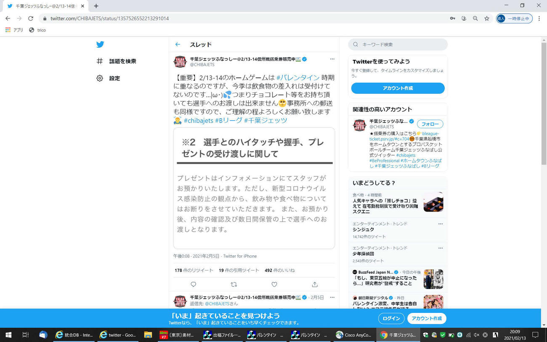This screenshot has width=547, height=342.
Task: Open シンジュク trend
Action: click(398, 230)
